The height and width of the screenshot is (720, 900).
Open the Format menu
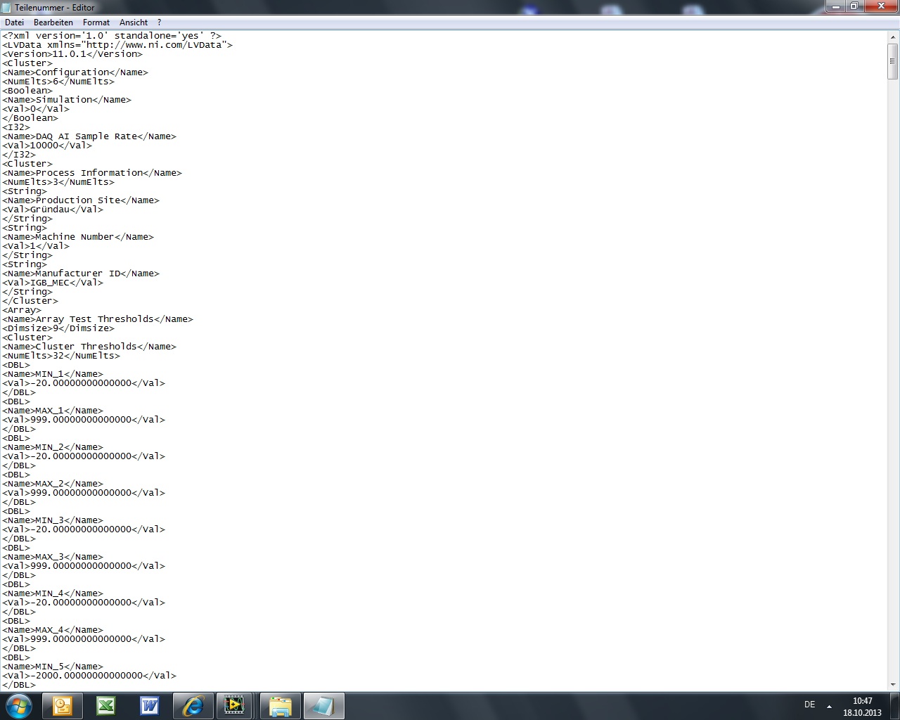[x=96, y=22]
